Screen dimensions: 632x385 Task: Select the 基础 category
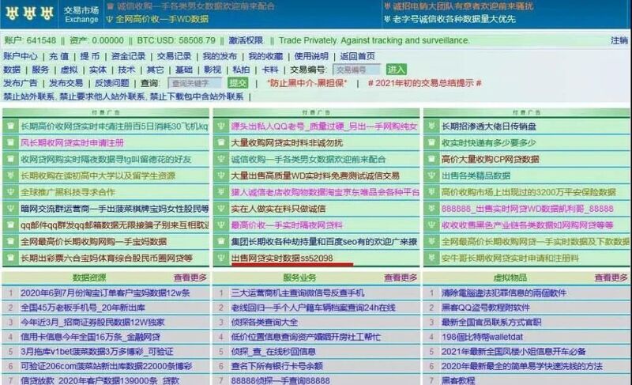tap(184, 70)
